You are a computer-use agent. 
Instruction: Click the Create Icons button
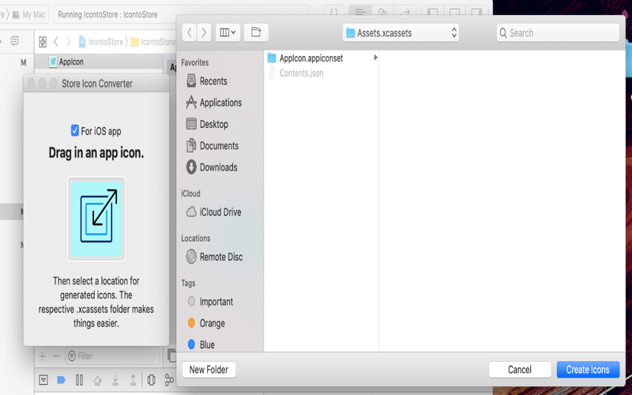coord(588,370)
